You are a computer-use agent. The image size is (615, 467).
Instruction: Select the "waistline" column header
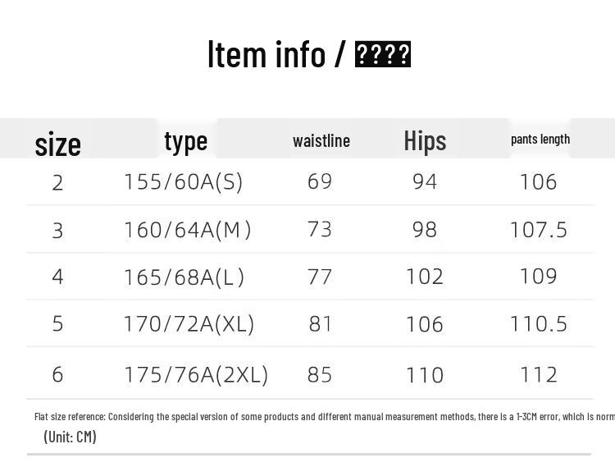point(321,140)
